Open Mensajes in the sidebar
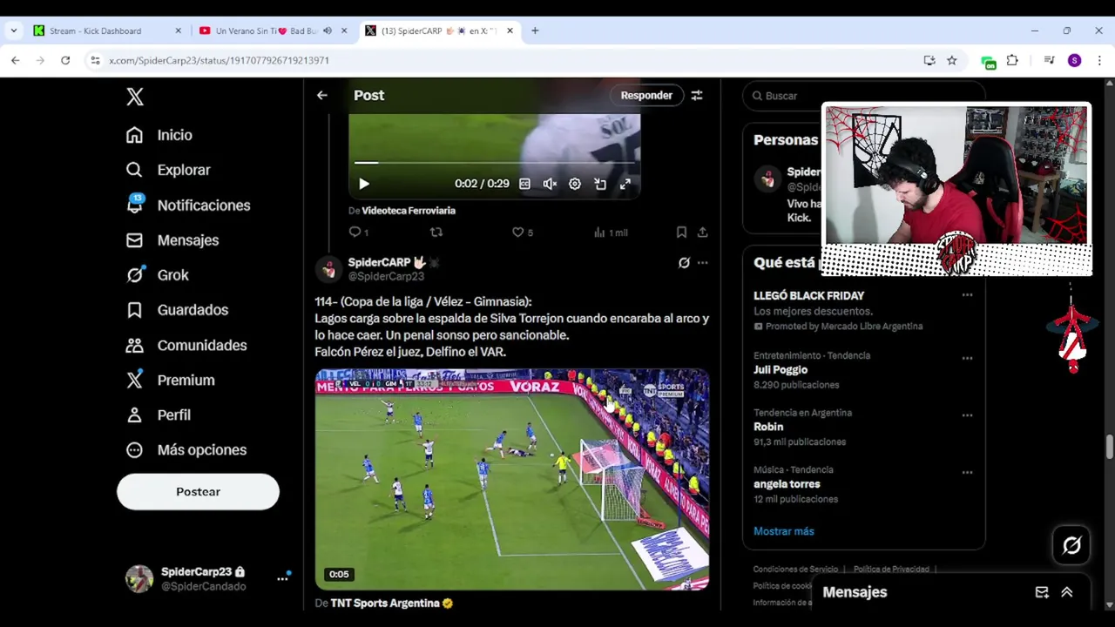 172,240
